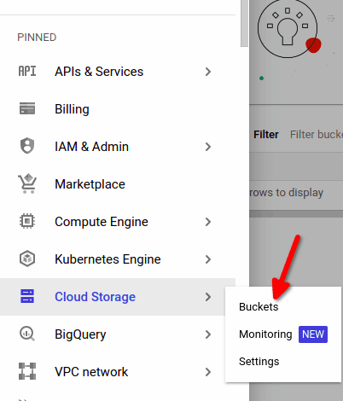Expand the BigQuery submenu chevron
Viewport: 343px width, 401px height.
(x=208, y=334)
